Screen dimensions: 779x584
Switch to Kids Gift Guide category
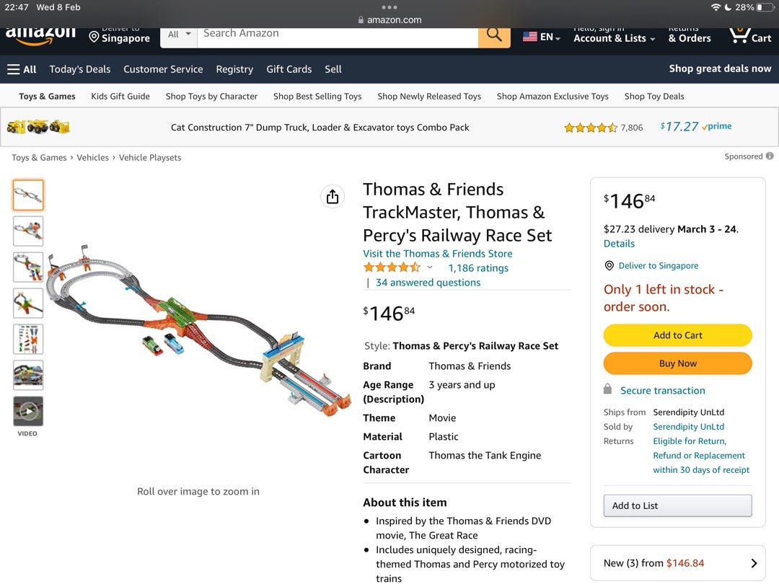[x=120, y=96]
